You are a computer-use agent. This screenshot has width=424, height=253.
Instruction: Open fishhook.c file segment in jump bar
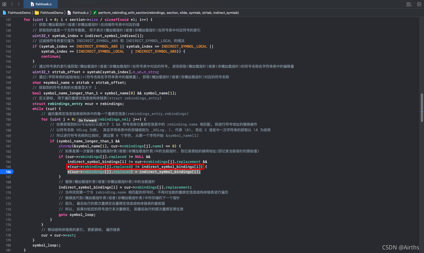click(78, 13)
